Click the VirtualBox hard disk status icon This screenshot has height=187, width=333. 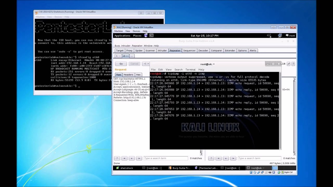click(251, 172)
